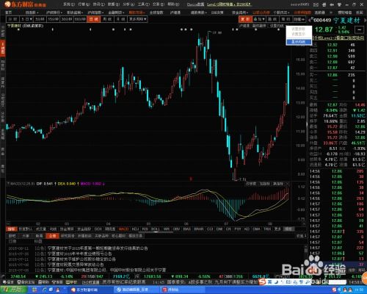367x294 pixels.
Task: Open the mail envelope icon in title bar
Action: [316, 4]
